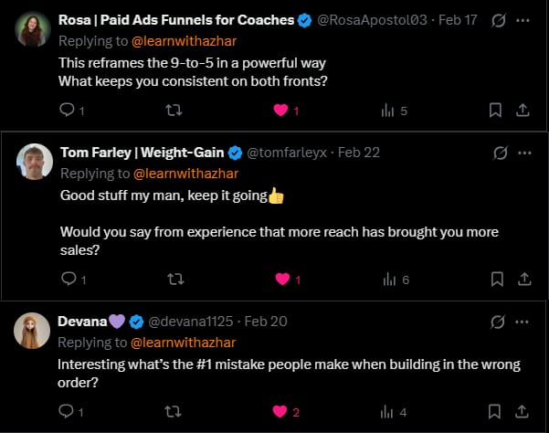Open Rosa's profile picture

(x=33, y=30)
